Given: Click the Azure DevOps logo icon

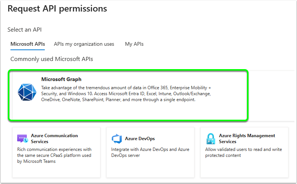Looking at the screenshot, I should click(x=117, y=139).
